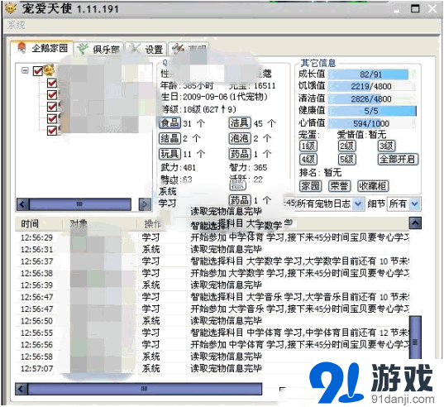Click up arrow beside upper 药品 1
Image resolution: width=444 pixels, height=407 pixels.
point(267,154)
